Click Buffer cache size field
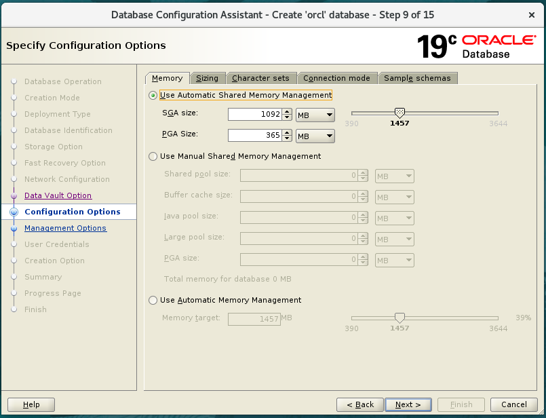This screenshot has width=546, height=418. 299,197
